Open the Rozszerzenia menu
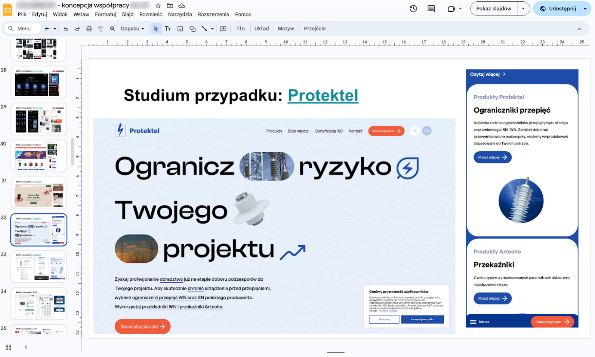The image size is (595, 357). pyautogui.click(x=213, y=14)
